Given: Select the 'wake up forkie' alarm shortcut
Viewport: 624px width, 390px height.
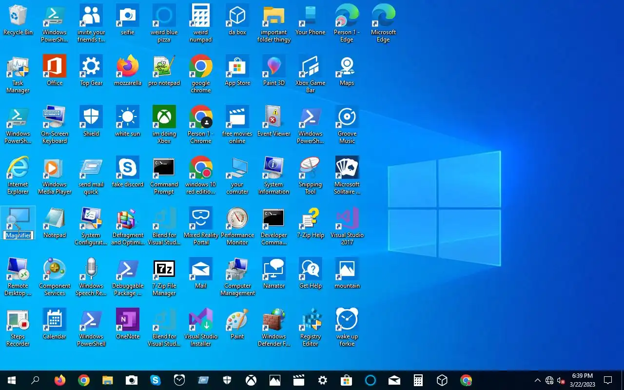Looking at the screenshot, I should [347, 328].
